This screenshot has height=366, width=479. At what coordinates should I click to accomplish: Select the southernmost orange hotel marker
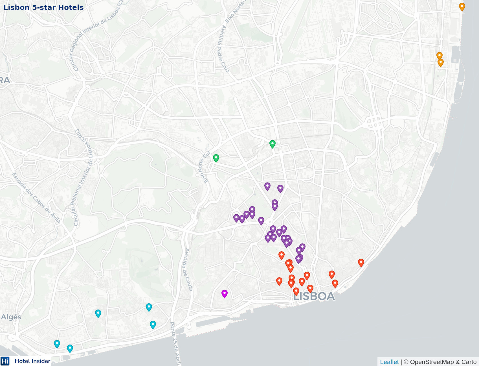(x=441, y=62)
